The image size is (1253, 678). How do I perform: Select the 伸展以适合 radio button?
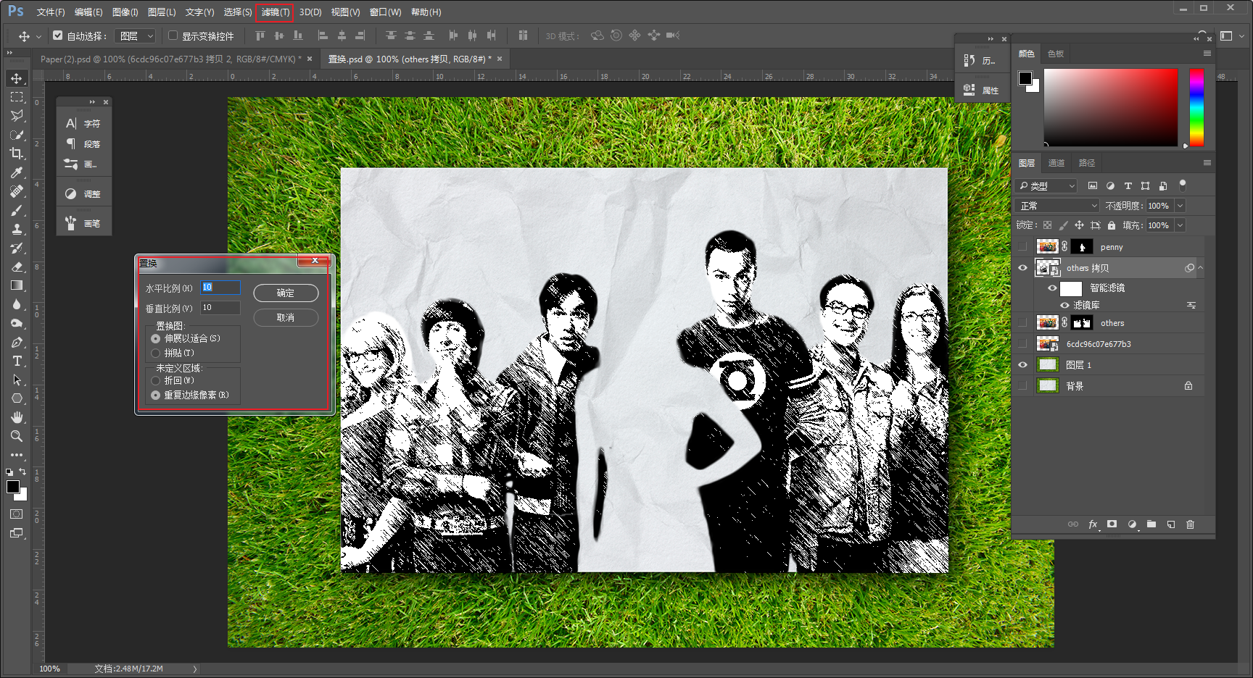155,339
